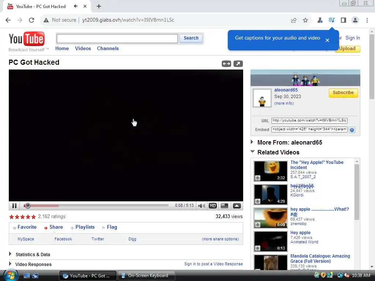Bookmark this page with the star icon

[x=305, y=20]
